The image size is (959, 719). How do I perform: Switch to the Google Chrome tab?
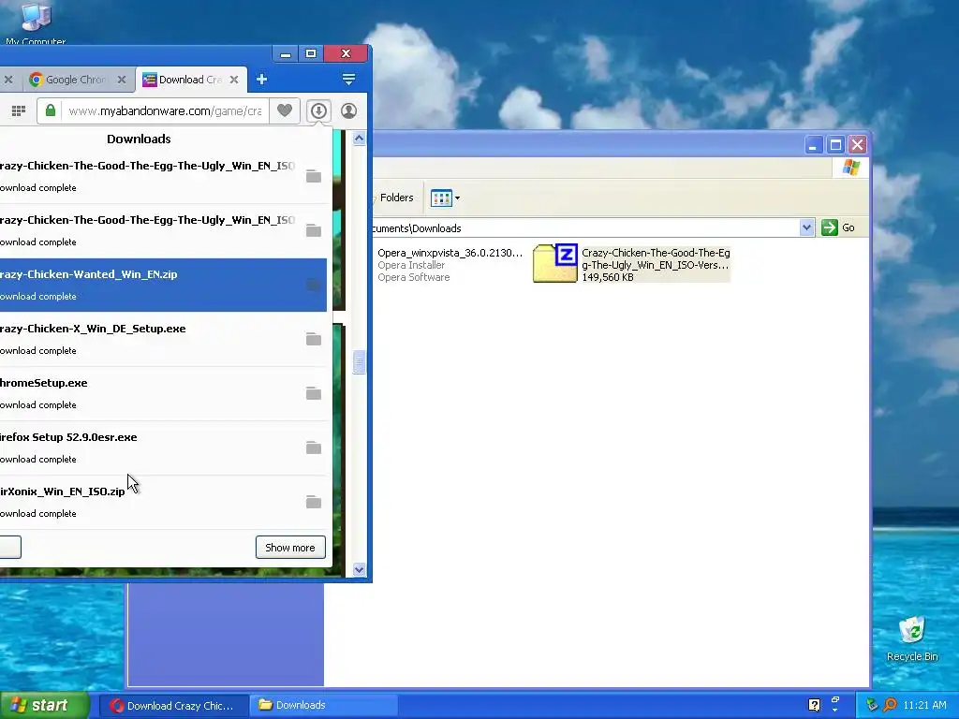pos(77,80)
